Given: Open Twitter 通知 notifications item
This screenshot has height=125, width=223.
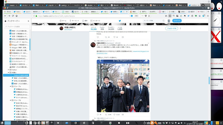Looking at the screenshot, I should tap(85, 21).
